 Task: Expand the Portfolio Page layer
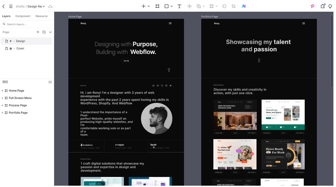tap(2, 113)
